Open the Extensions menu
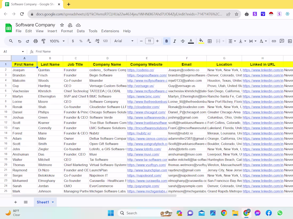The width and height of the screenshot is (293, 219). click(x=110, y=31)
